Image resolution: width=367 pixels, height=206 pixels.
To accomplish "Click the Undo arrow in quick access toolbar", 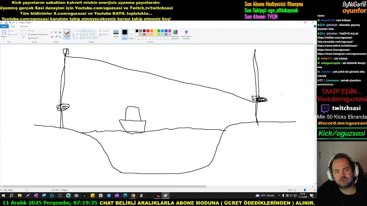I will click(9, 22).
